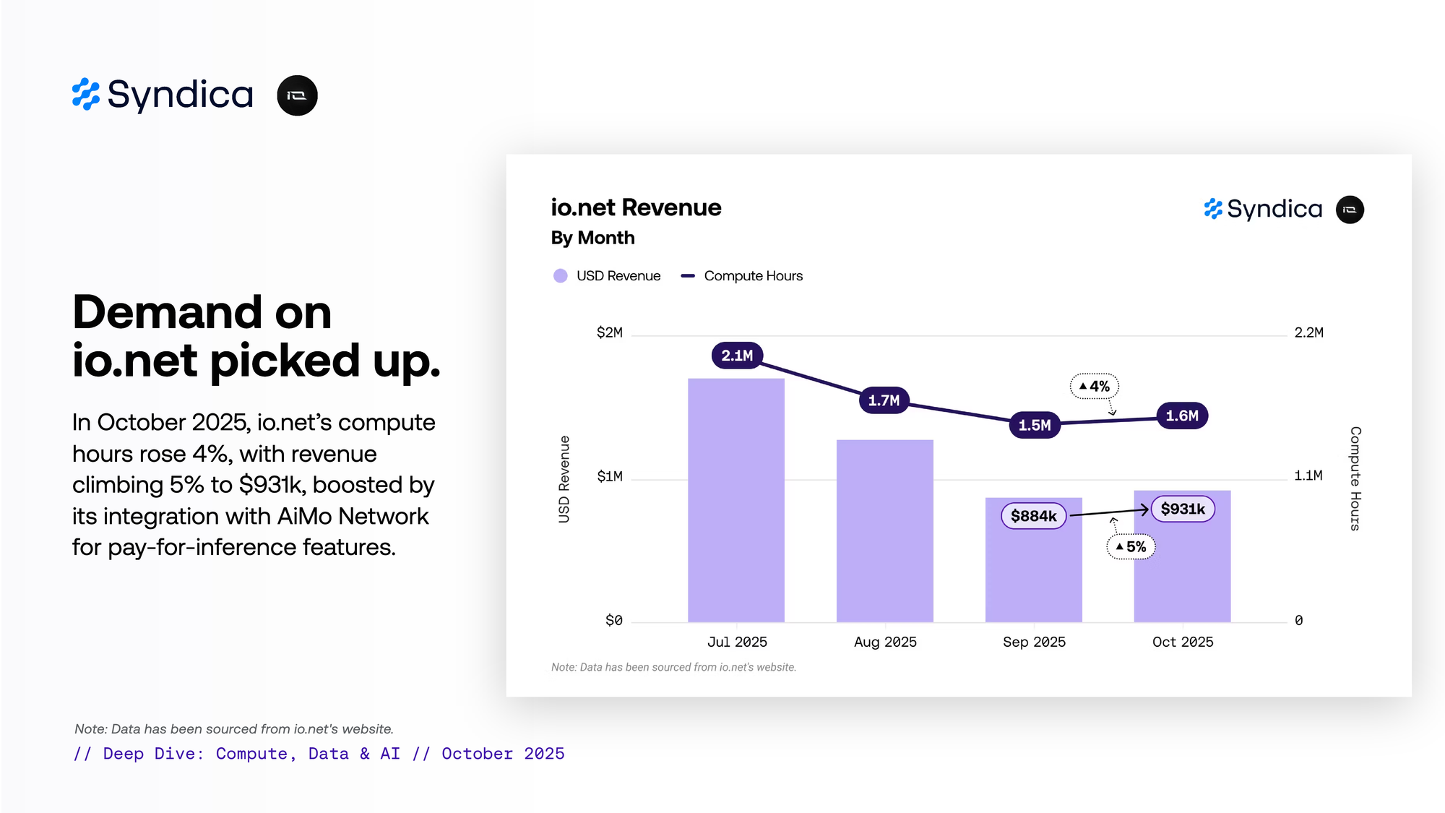Click the 4% increase annotation bubble
The image size is (1445, 813).
coord(1094,387)
